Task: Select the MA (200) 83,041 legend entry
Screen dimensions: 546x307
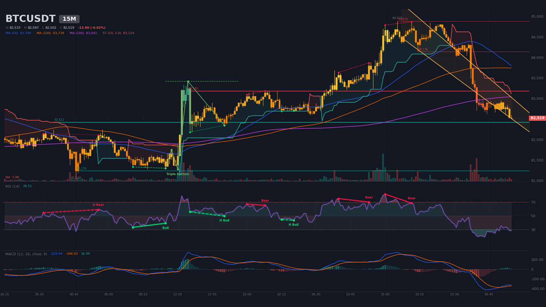Action: point(83,33)
